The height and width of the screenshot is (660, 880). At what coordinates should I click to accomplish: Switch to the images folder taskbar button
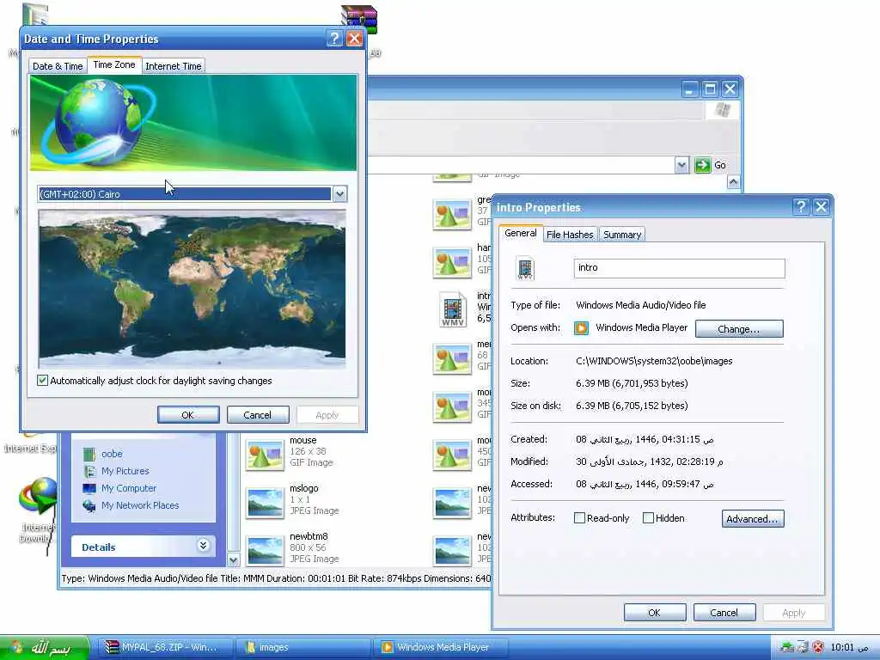303,648
